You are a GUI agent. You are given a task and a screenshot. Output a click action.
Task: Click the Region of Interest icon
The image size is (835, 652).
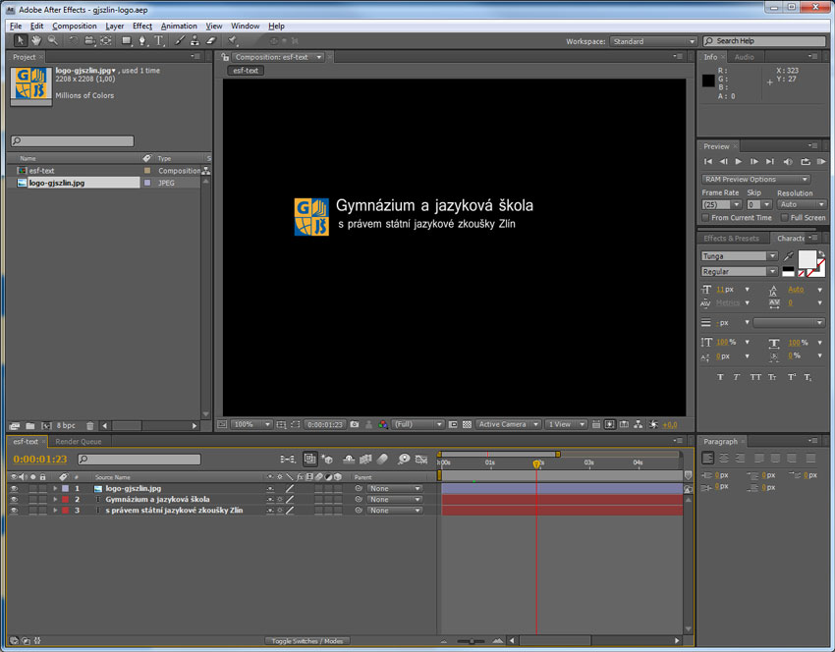coord(453,424)
